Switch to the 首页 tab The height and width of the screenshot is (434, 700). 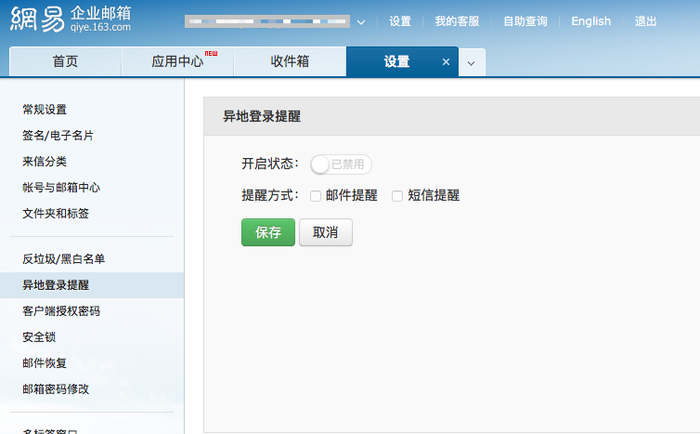(65, 62)
